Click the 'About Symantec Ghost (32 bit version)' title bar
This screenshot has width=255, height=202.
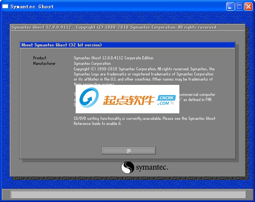[127, 45]
